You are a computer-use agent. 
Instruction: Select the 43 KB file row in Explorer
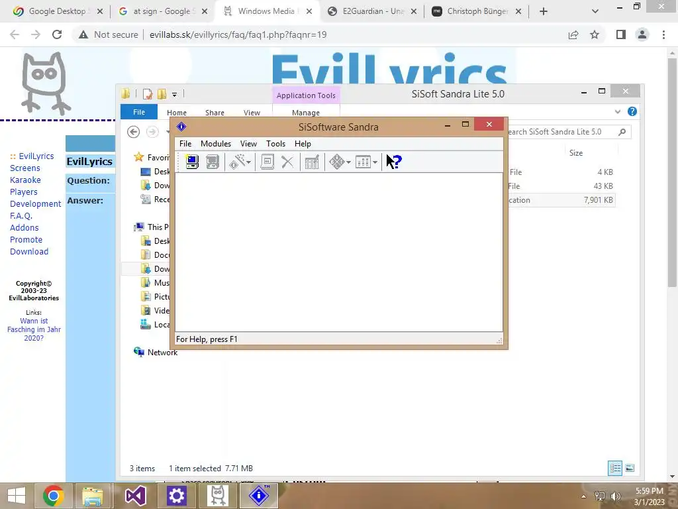point(561,186)
